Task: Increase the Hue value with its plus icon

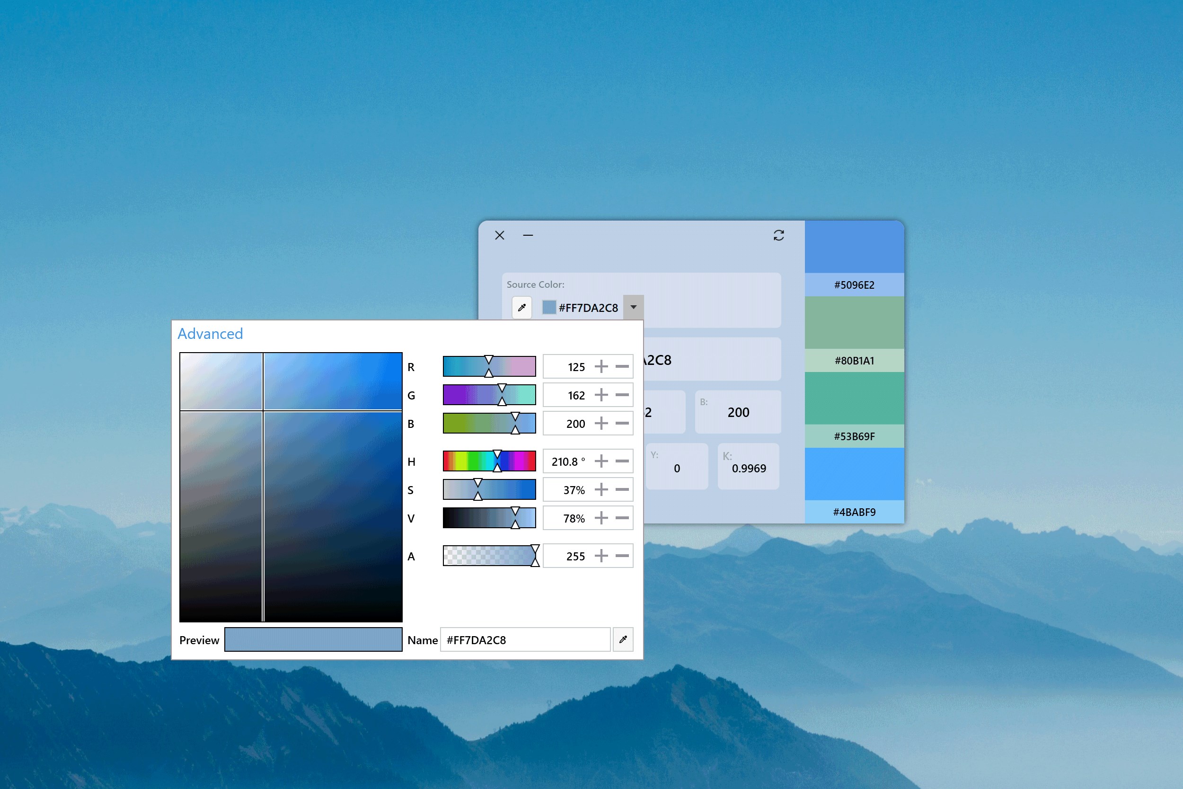Action: tap(601, 461)
